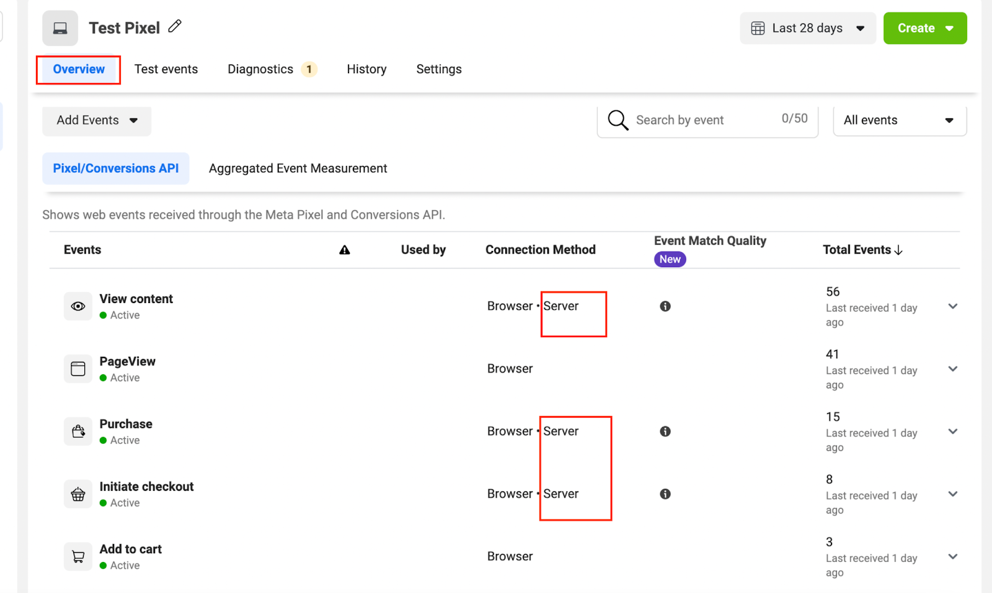
Task: Click the info icon in View content row
Action: click(665, 306)
